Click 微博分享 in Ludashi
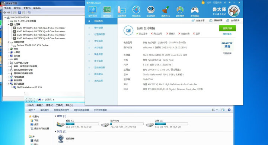 (x=198, y=20)
